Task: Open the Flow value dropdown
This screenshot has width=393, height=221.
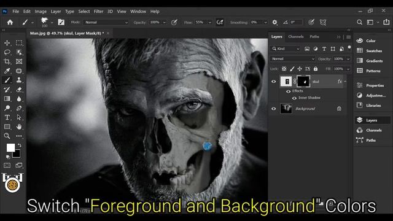Action: point(210,22)
